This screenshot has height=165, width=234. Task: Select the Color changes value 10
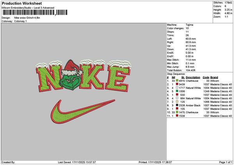(x=187, y=28)
